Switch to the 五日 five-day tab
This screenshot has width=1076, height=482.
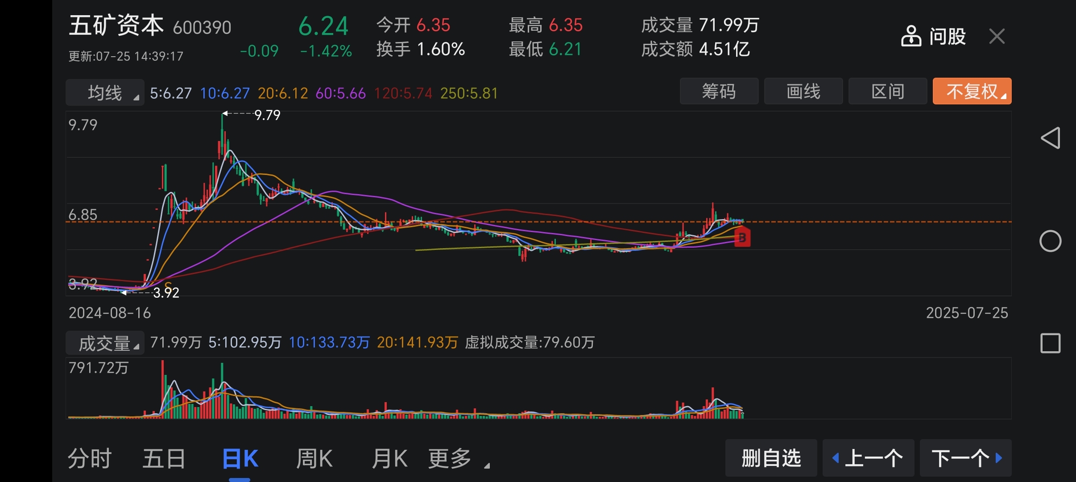click(x=164, y=458)
